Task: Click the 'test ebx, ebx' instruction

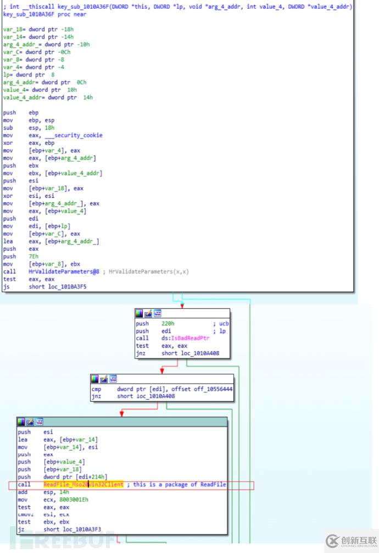Action: (44, 522)
